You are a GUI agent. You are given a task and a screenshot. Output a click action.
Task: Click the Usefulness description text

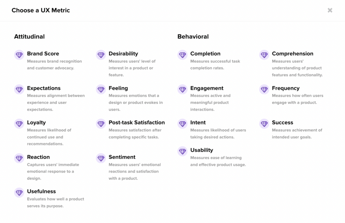tap(56, 202)
